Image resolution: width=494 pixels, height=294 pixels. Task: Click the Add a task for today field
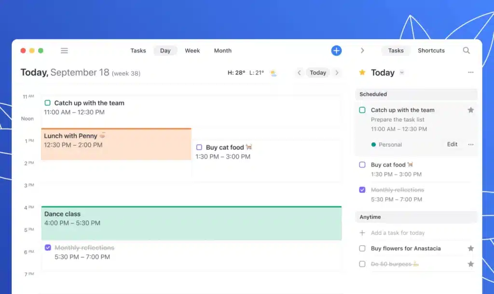(398, 233)
